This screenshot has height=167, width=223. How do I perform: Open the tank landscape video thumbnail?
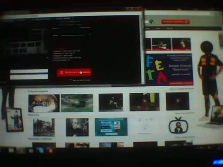tap(77, 103)
